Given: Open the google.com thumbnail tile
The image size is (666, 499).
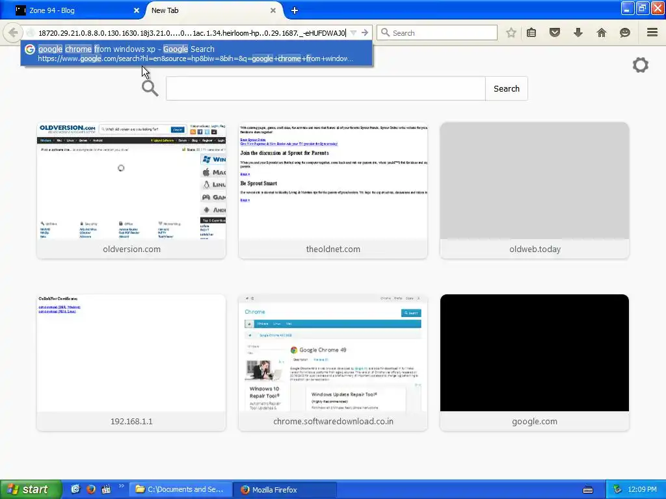Looking at the screenshot, I should [535, 363].
